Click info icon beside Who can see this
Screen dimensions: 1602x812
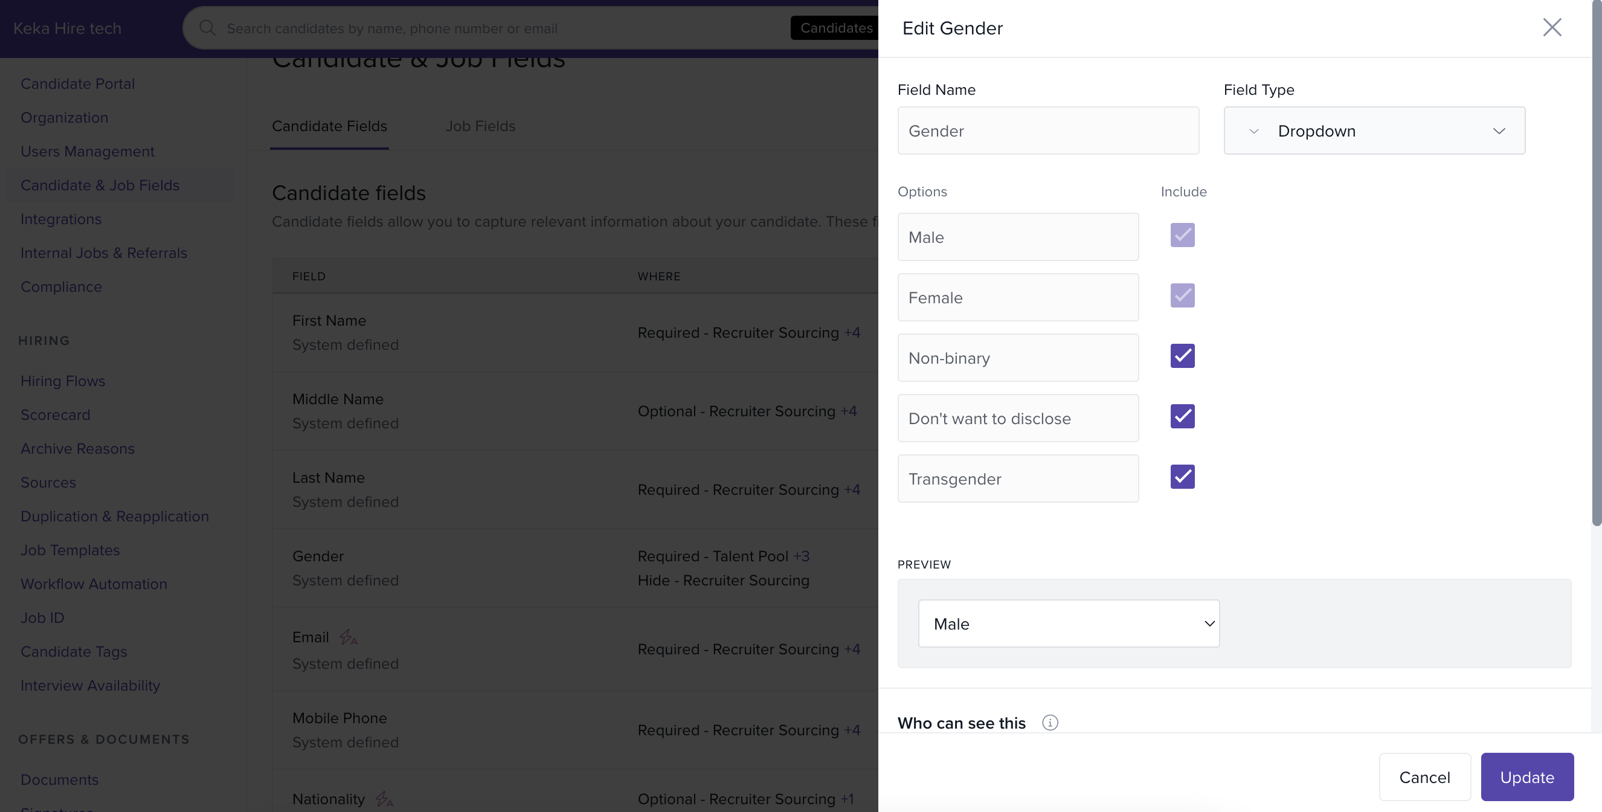(1050, 723)
